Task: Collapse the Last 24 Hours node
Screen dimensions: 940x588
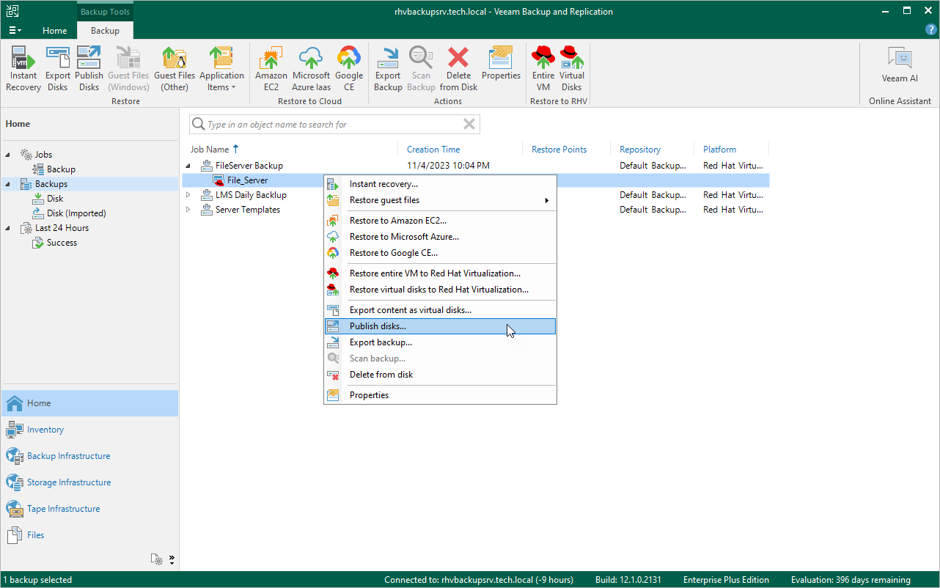Action: tap(8, 228)
